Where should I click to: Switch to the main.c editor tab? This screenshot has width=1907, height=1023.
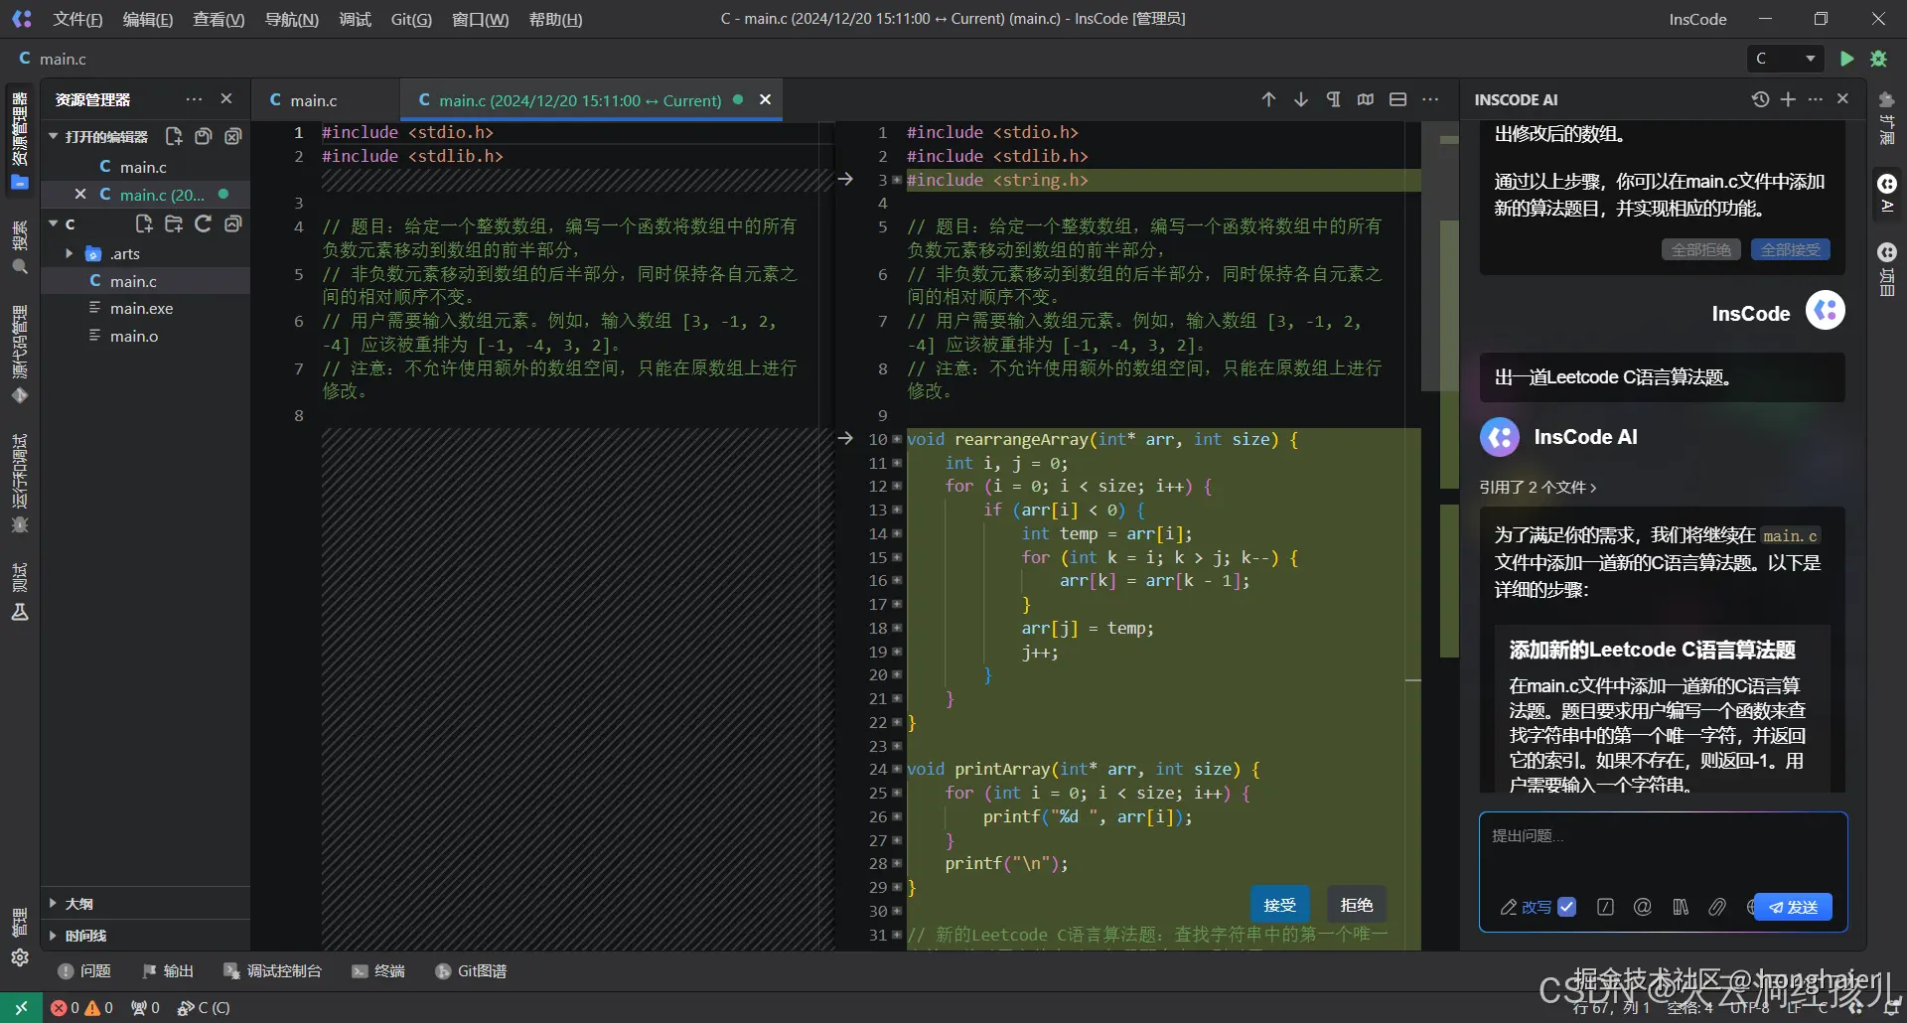tap(314, 100)
